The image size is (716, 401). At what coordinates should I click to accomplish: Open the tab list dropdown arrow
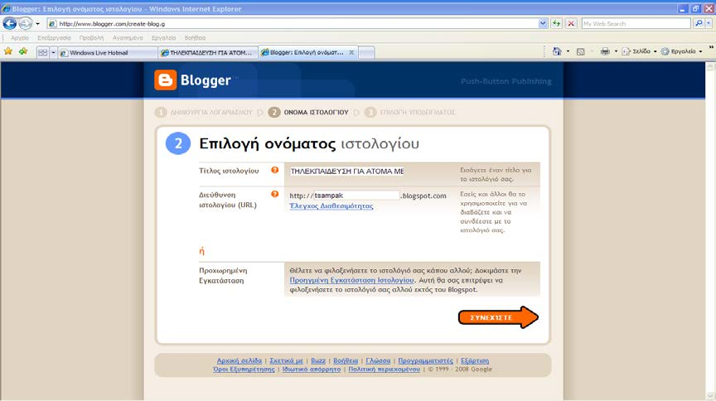[x=53, y=52]
